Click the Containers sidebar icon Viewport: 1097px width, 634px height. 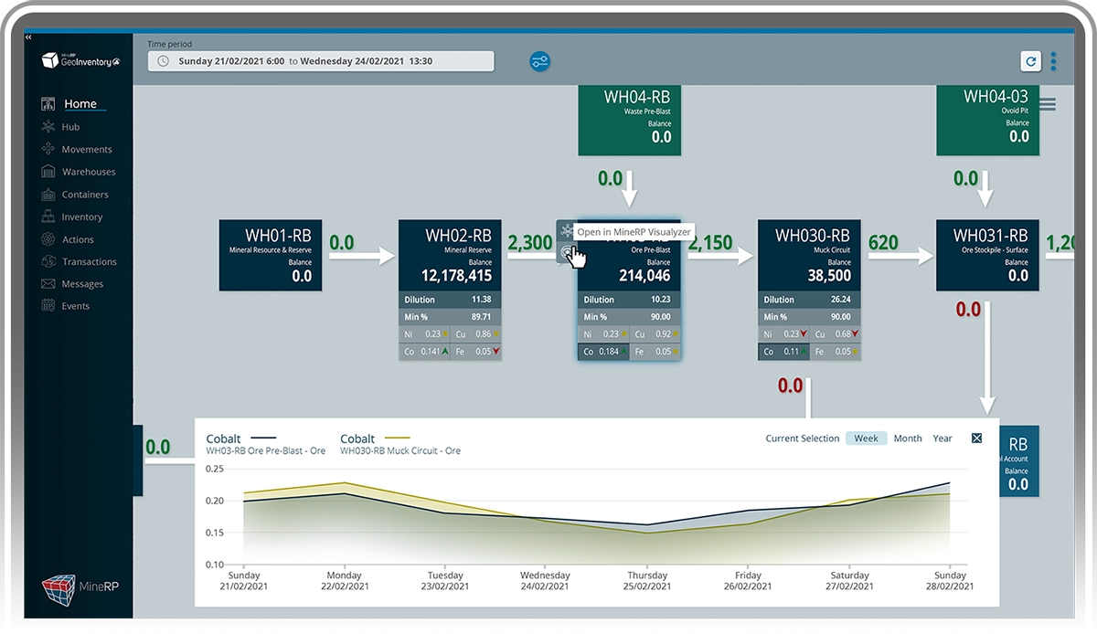pos(48,195)
